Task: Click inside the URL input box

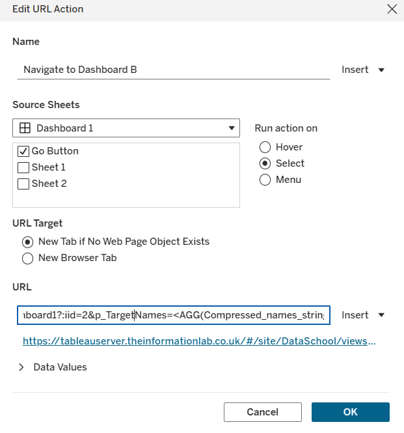Action: click(x=173, y=315)
